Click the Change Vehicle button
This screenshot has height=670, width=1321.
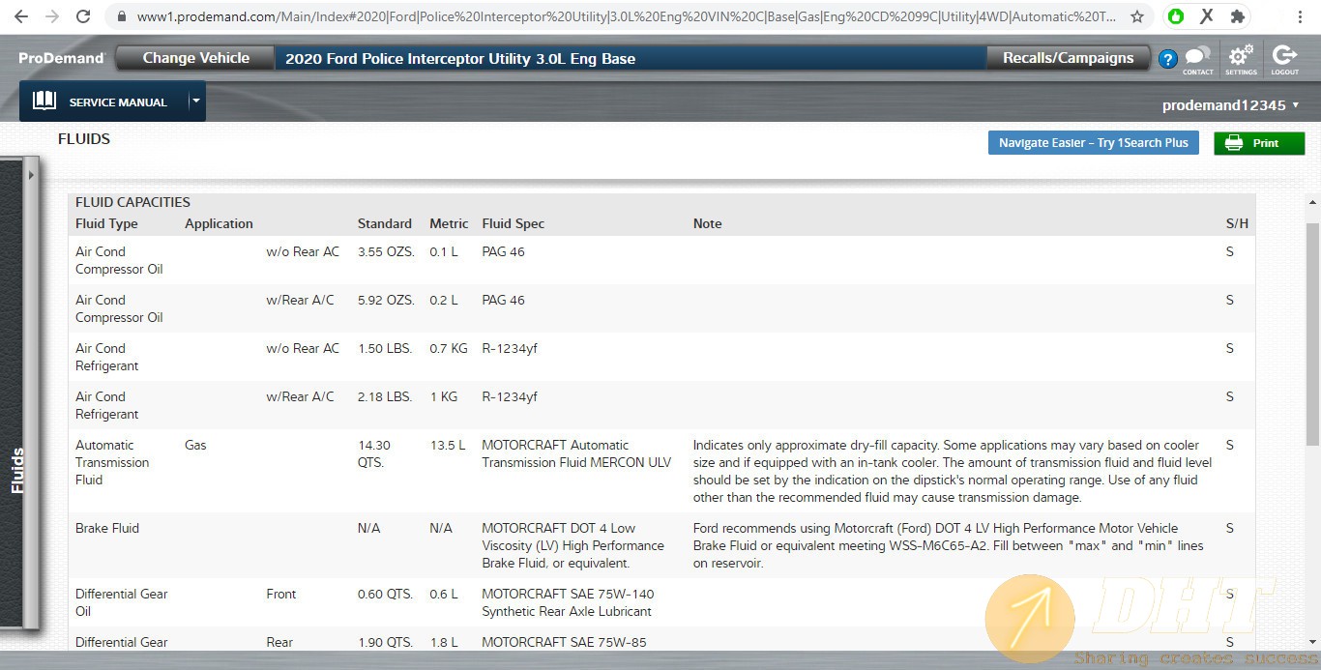[x=195, y=58]
